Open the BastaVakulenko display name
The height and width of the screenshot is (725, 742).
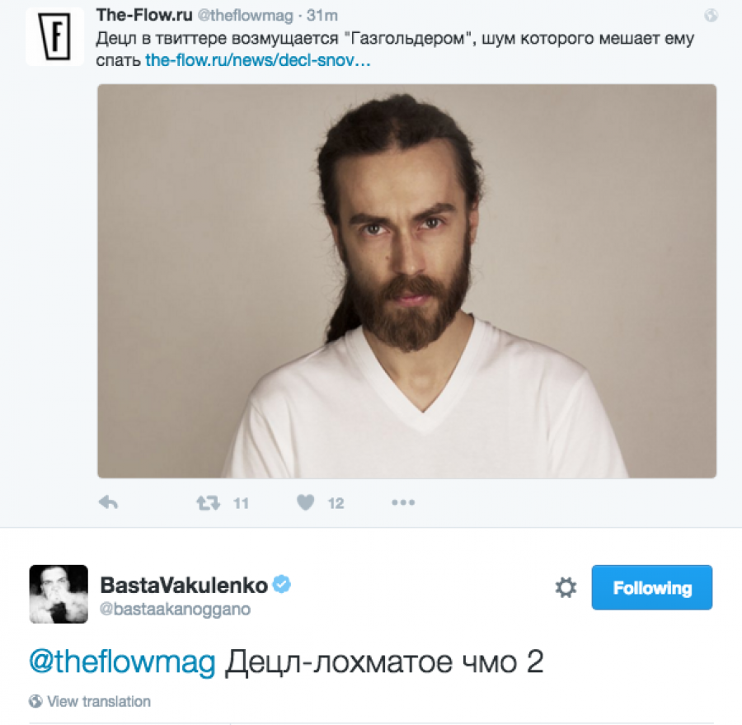(x=184, y=586)
